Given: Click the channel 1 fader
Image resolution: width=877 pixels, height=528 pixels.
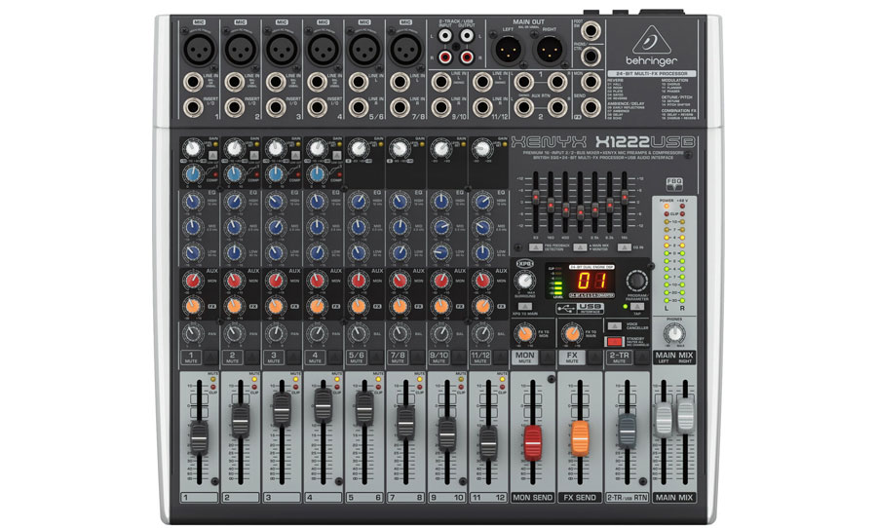Looking at the screenshot, I should click(x=199, y=437).
